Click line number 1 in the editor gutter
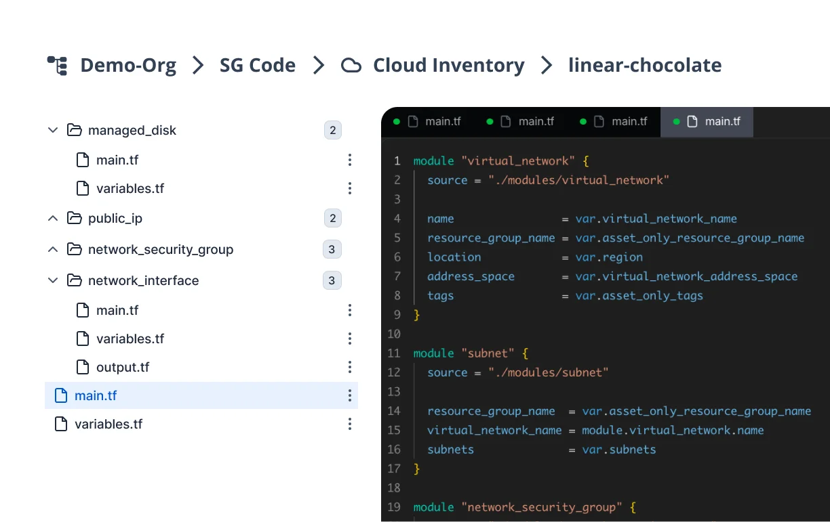The width and height of the screenshot is (830, 522). click(x=397, y=161)
